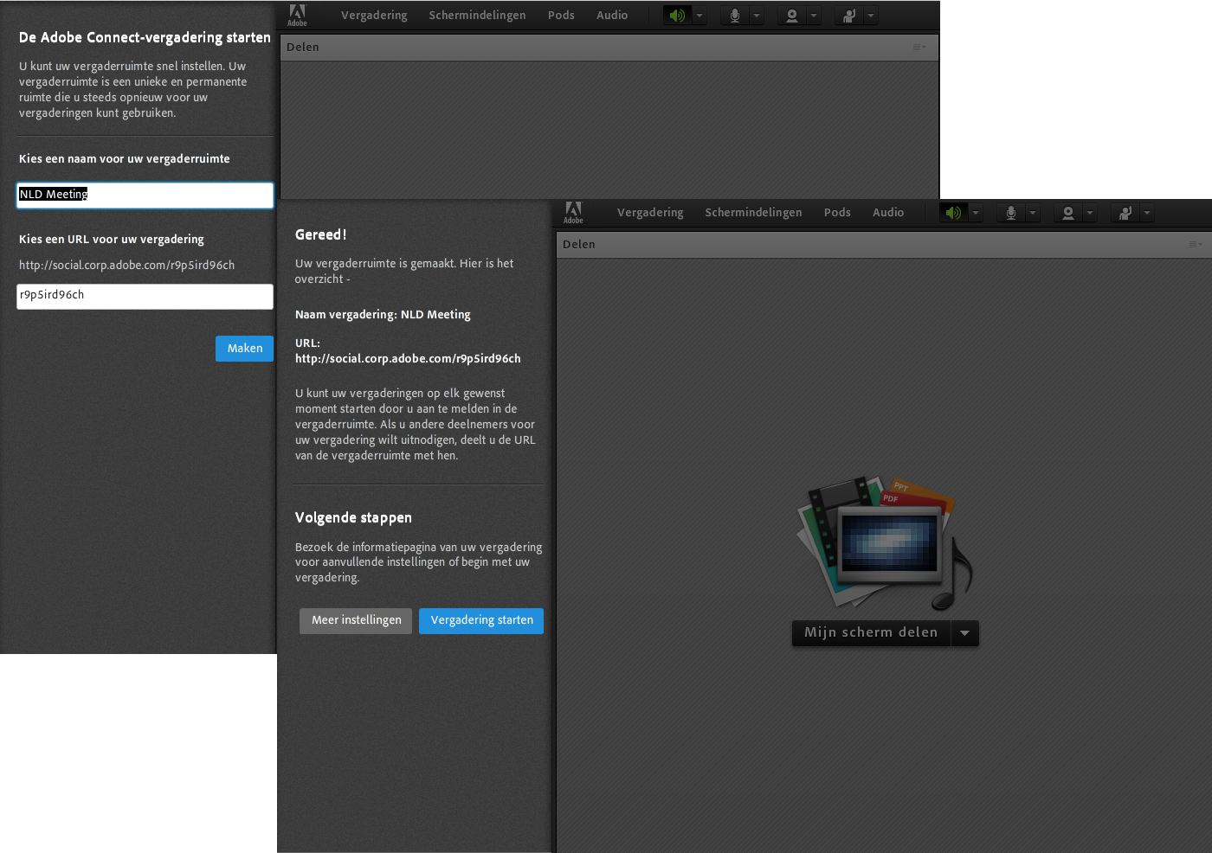
Task: Click the Delen pod title in the foreground window
Action: point(579,244)
